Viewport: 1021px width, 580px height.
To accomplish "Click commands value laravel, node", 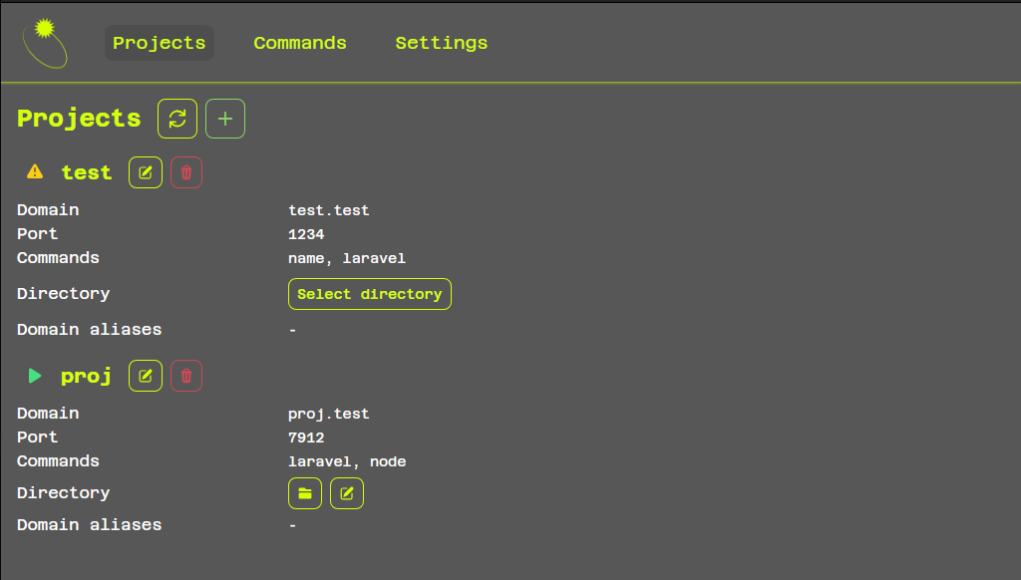I will (x=347, y=461).
